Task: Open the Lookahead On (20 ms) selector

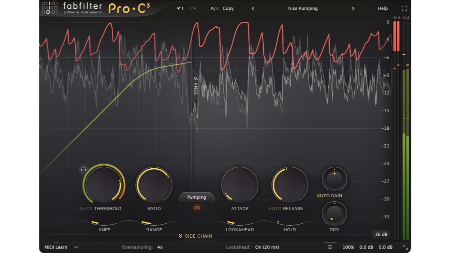Action: click(x=267, y=247)
